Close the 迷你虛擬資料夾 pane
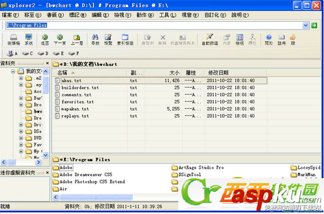This screenshot has width=324, height=214. click(x=47, y=173)
